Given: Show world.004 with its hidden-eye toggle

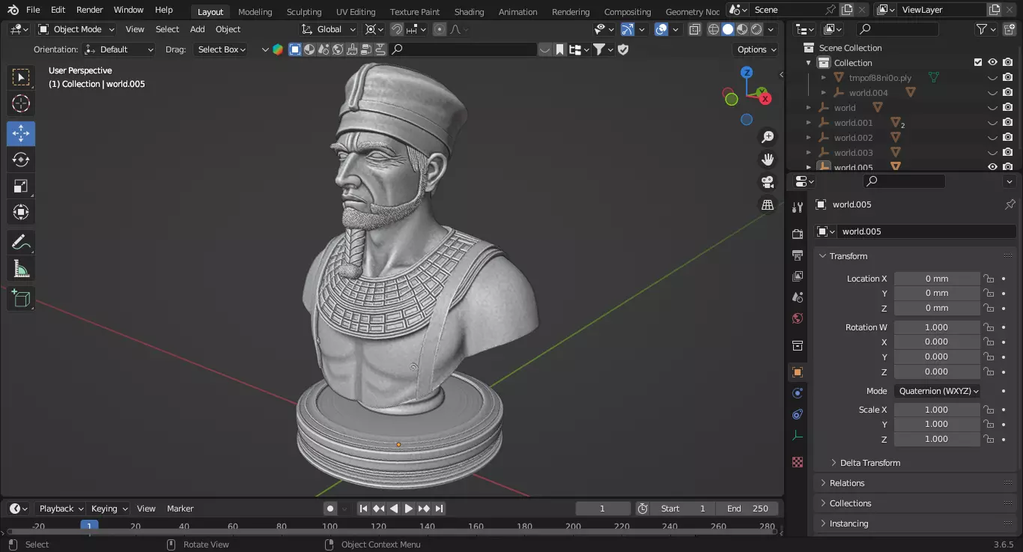Looking at the screenshot, I should click(x=992, y=93).
